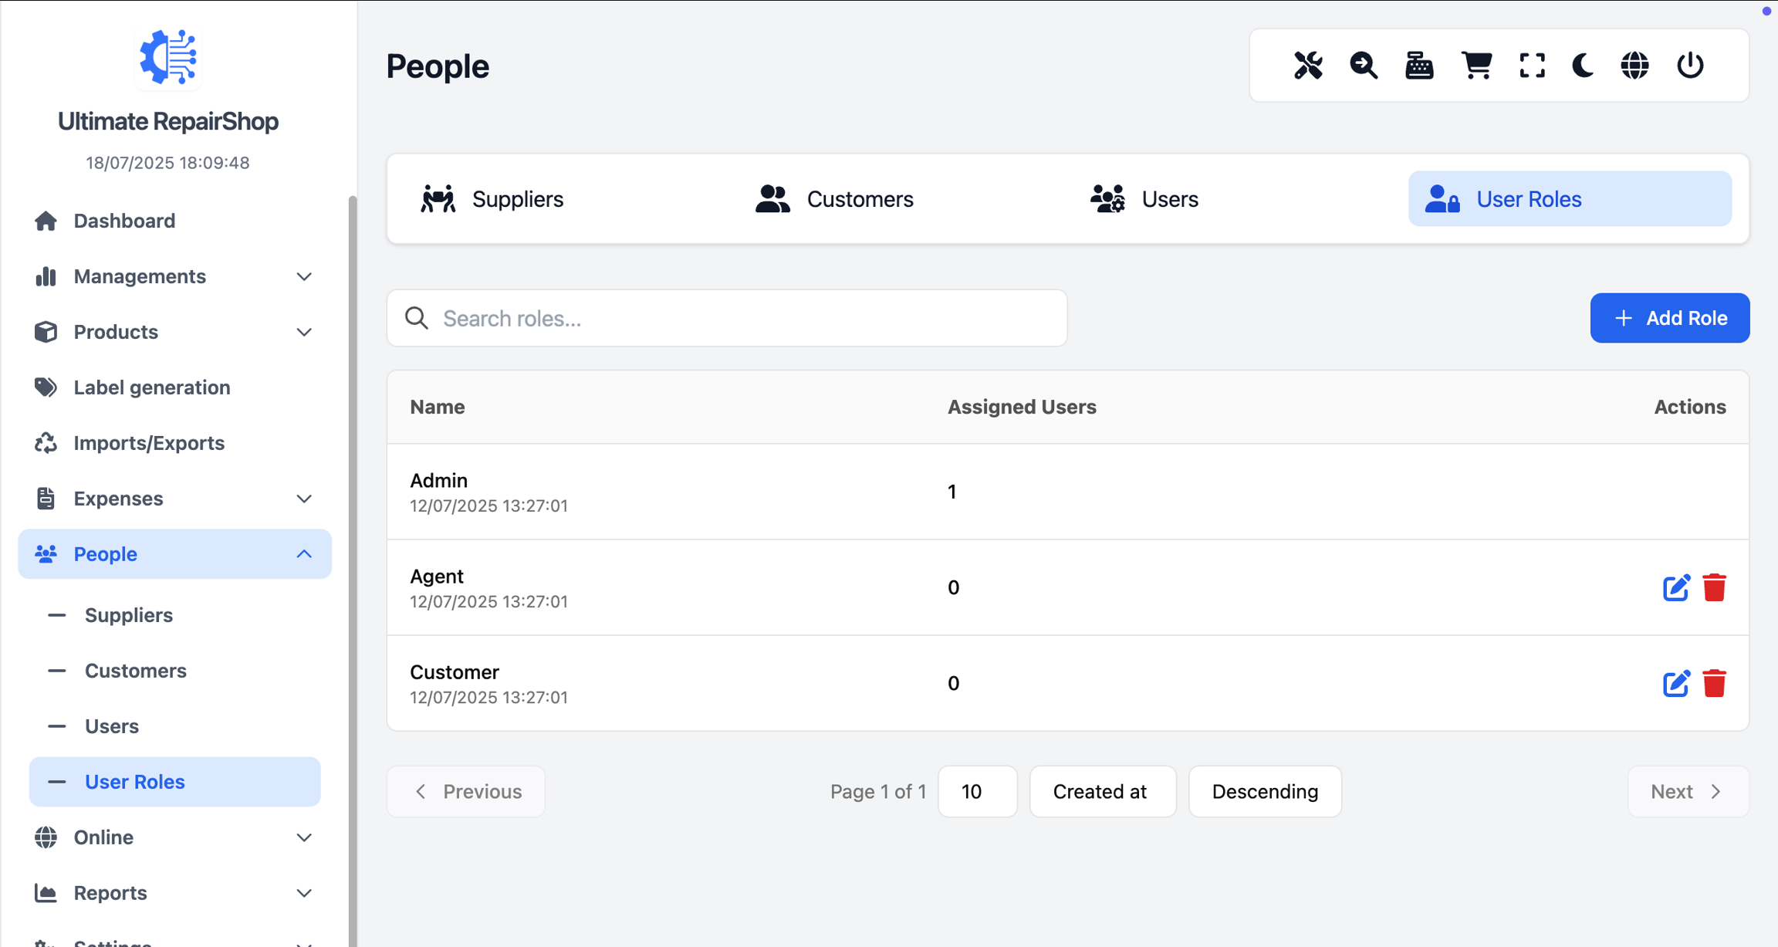
Task: Click the repair tools wrench icon
Action: coord(1308,66)
